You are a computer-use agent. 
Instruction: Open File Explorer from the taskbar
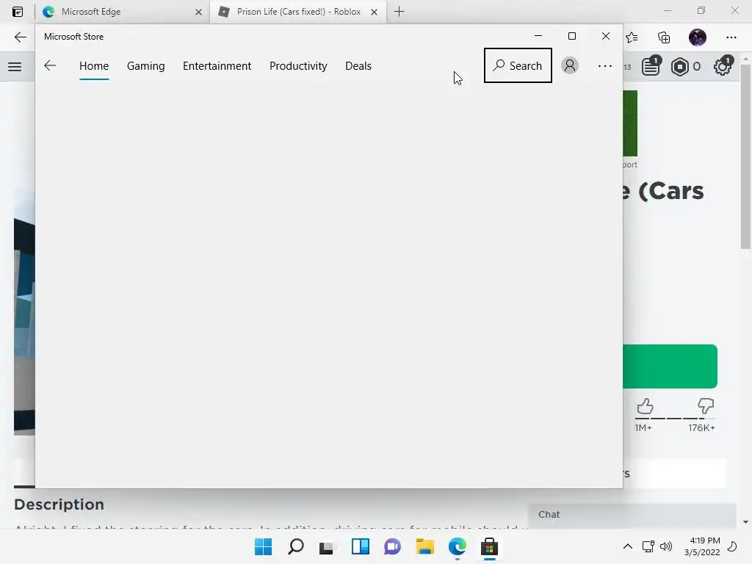(x=425, y=546)
